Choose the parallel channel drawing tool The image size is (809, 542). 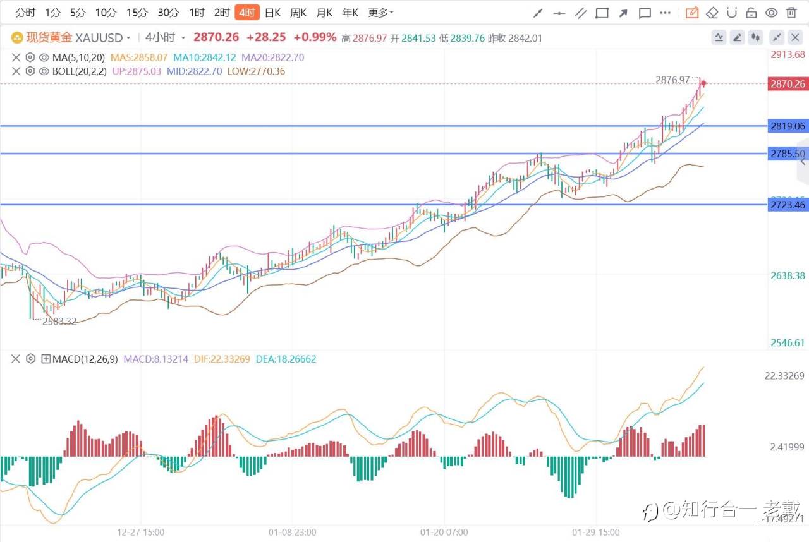click(580, 13)
